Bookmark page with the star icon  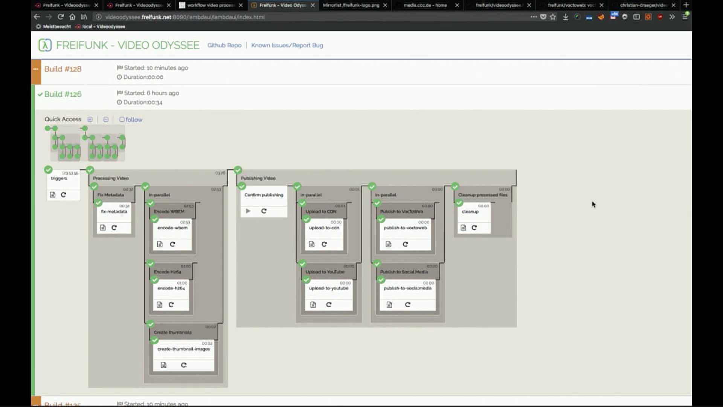pos(553,17)
